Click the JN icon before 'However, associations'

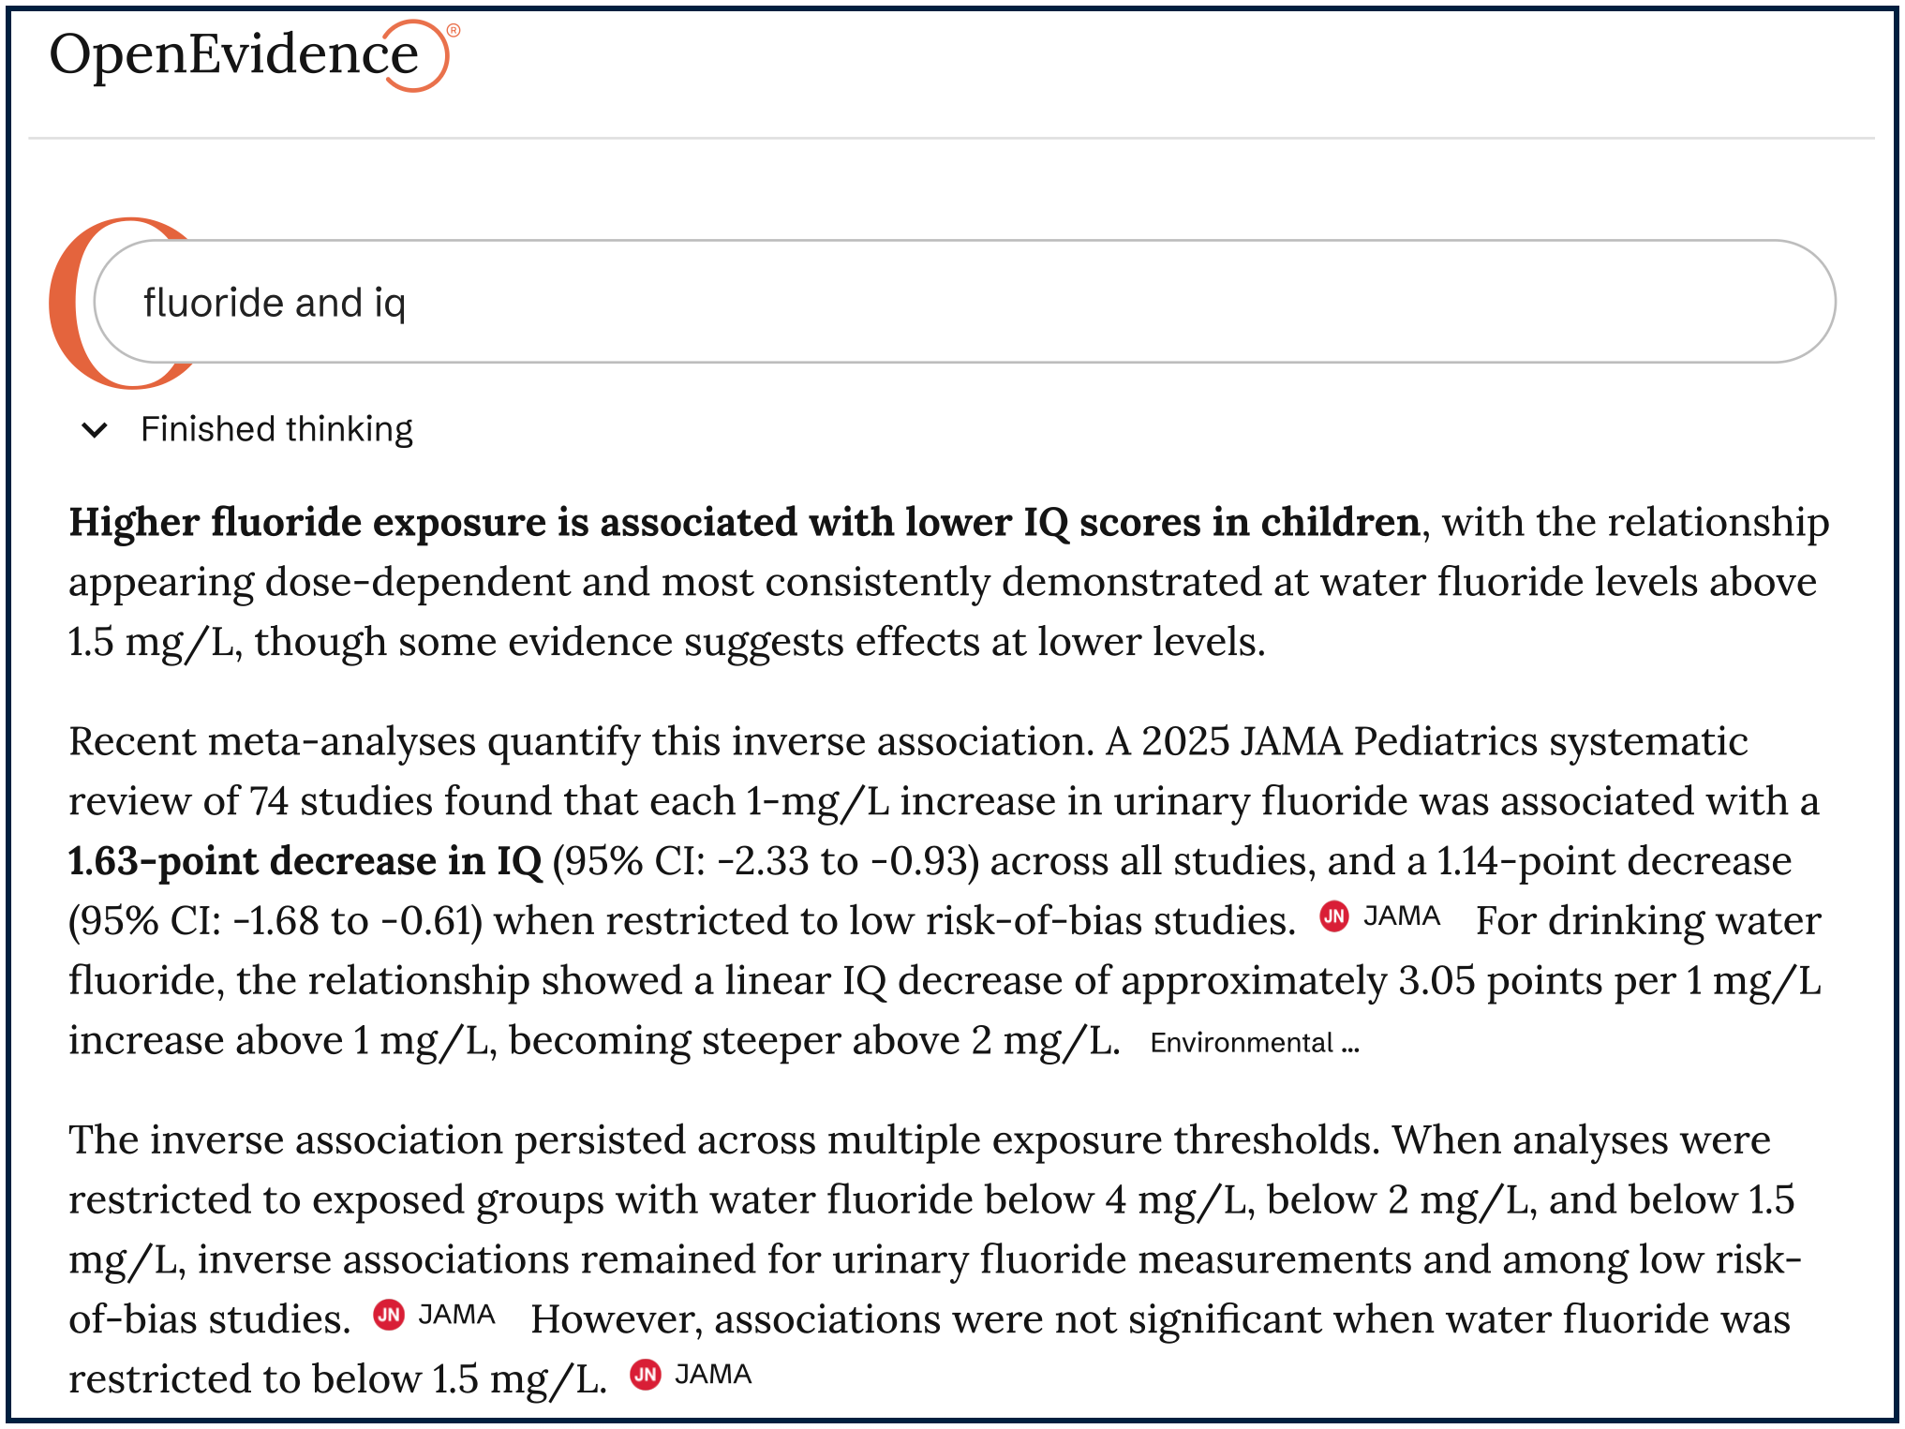point(388,1316)
